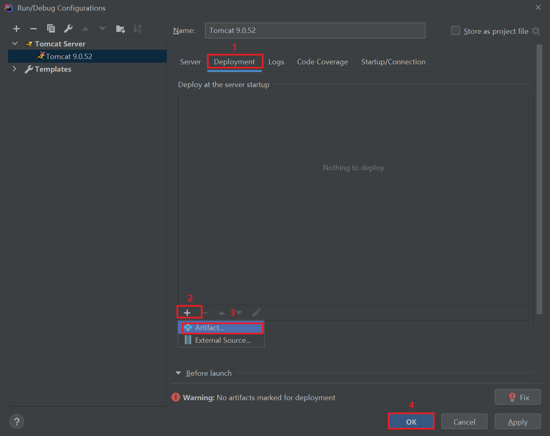Click the Apply button
The width and height of the screenshot is (550, 436).
click(x=517, y=422)
